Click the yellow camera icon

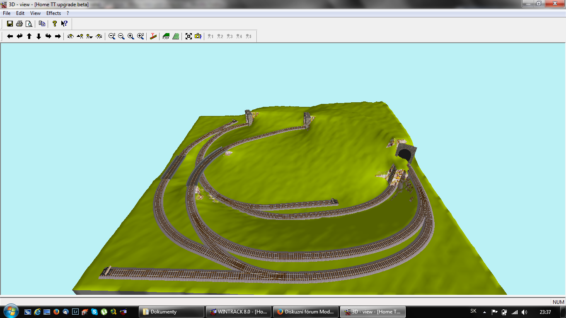coord(198,36)
